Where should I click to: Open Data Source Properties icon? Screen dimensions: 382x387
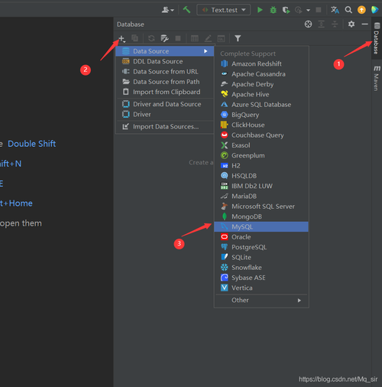(164, 38)
